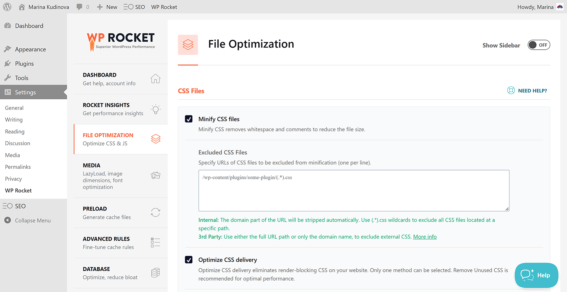
Task: Click the Appearance paintbrush icon
Action: 8,49
